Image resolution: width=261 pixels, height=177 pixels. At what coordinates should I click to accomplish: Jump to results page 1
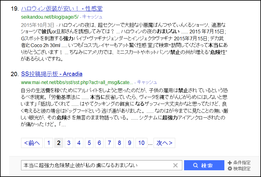(49, 143)
